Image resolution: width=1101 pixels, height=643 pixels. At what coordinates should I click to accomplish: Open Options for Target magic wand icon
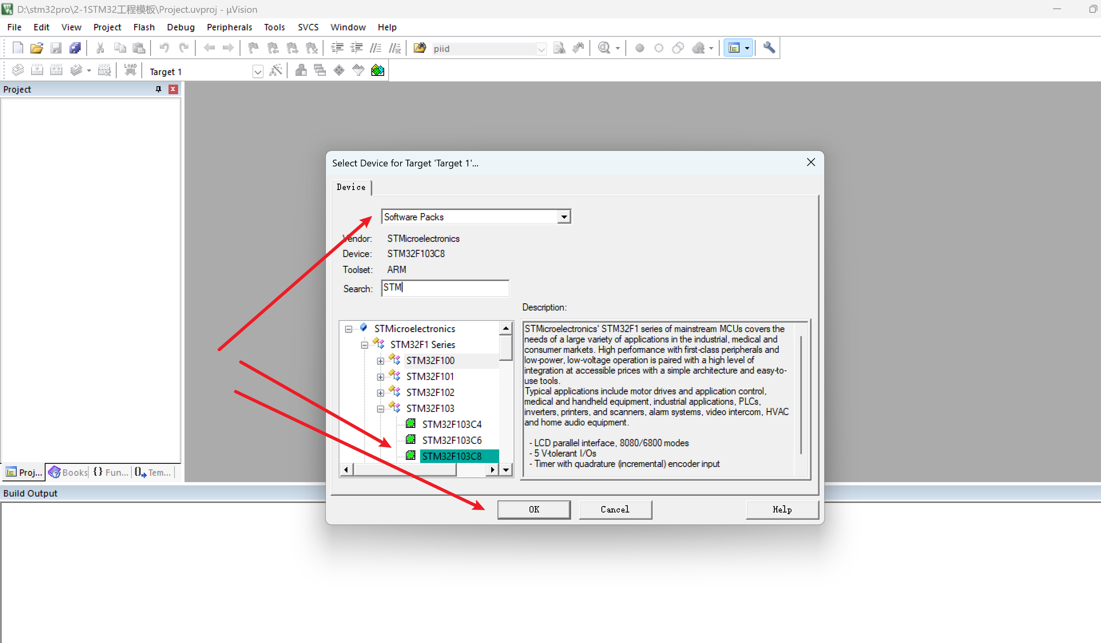coord(276,70)
